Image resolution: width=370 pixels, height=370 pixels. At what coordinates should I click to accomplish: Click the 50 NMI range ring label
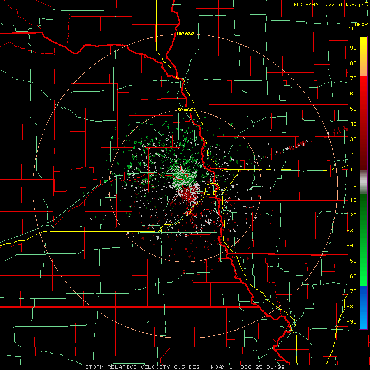point(185,110)
